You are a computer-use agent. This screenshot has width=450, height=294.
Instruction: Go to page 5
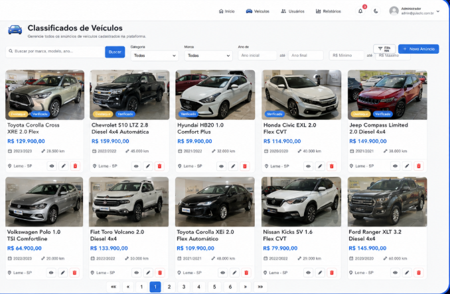pyautogui.click(x=214, y=287)
